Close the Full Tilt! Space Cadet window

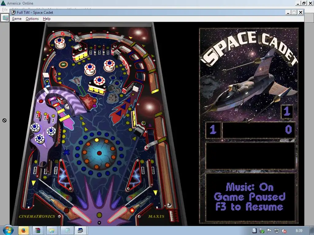tap(301, 12)
